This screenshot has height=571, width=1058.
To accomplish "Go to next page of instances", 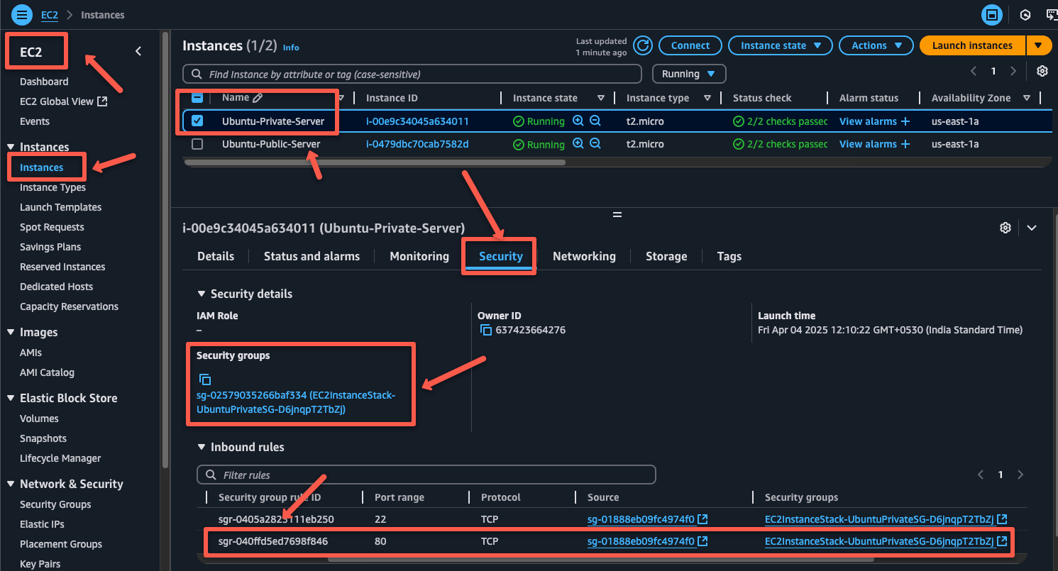I will 1013,71.
